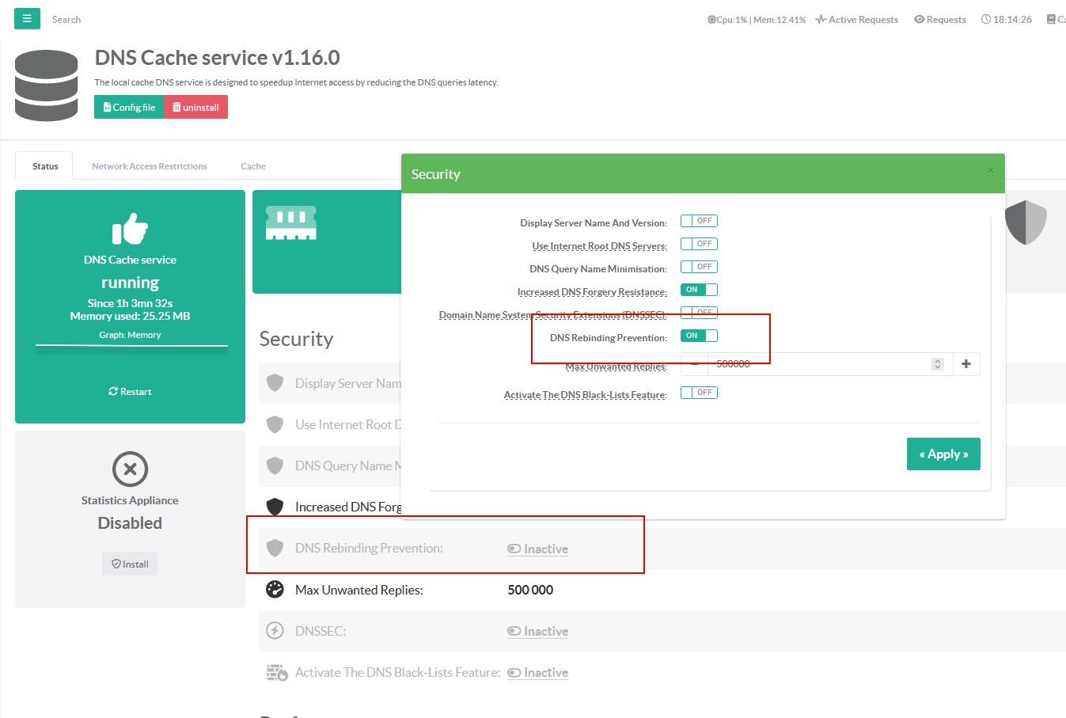Click the plus icon beside Max Unwanted Replies
1066x718 pixels.
[966, 364]
